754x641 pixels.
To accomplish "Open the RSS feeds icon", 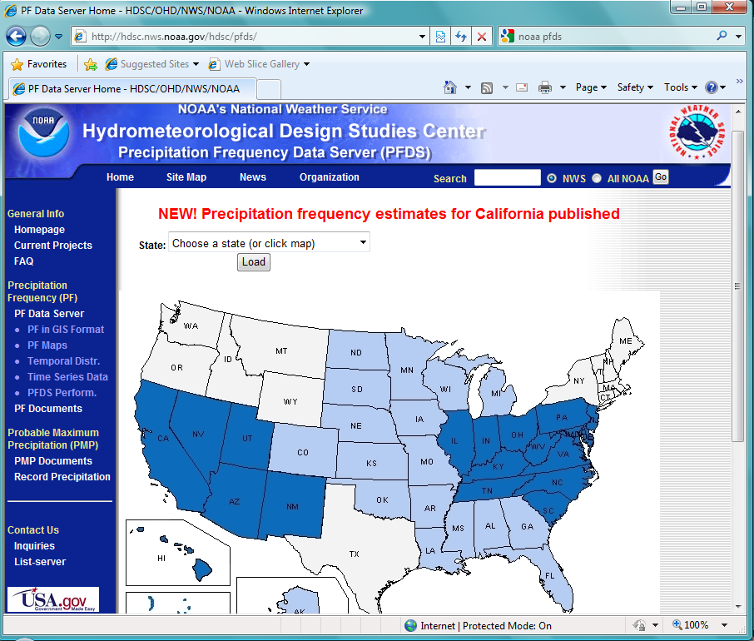I will [x=487, y=87].
